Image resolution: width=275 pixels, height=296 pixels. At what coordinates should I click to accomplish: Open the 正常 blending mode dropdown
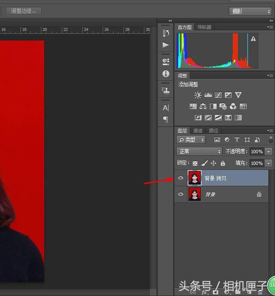(x=199, y=151)
